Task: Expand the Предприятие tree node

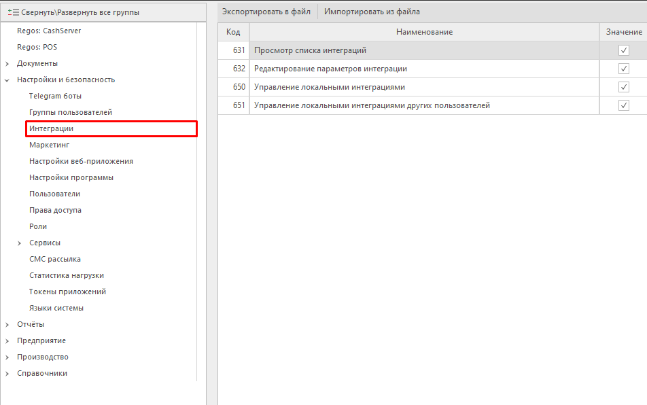Action: tap(7, 341)
